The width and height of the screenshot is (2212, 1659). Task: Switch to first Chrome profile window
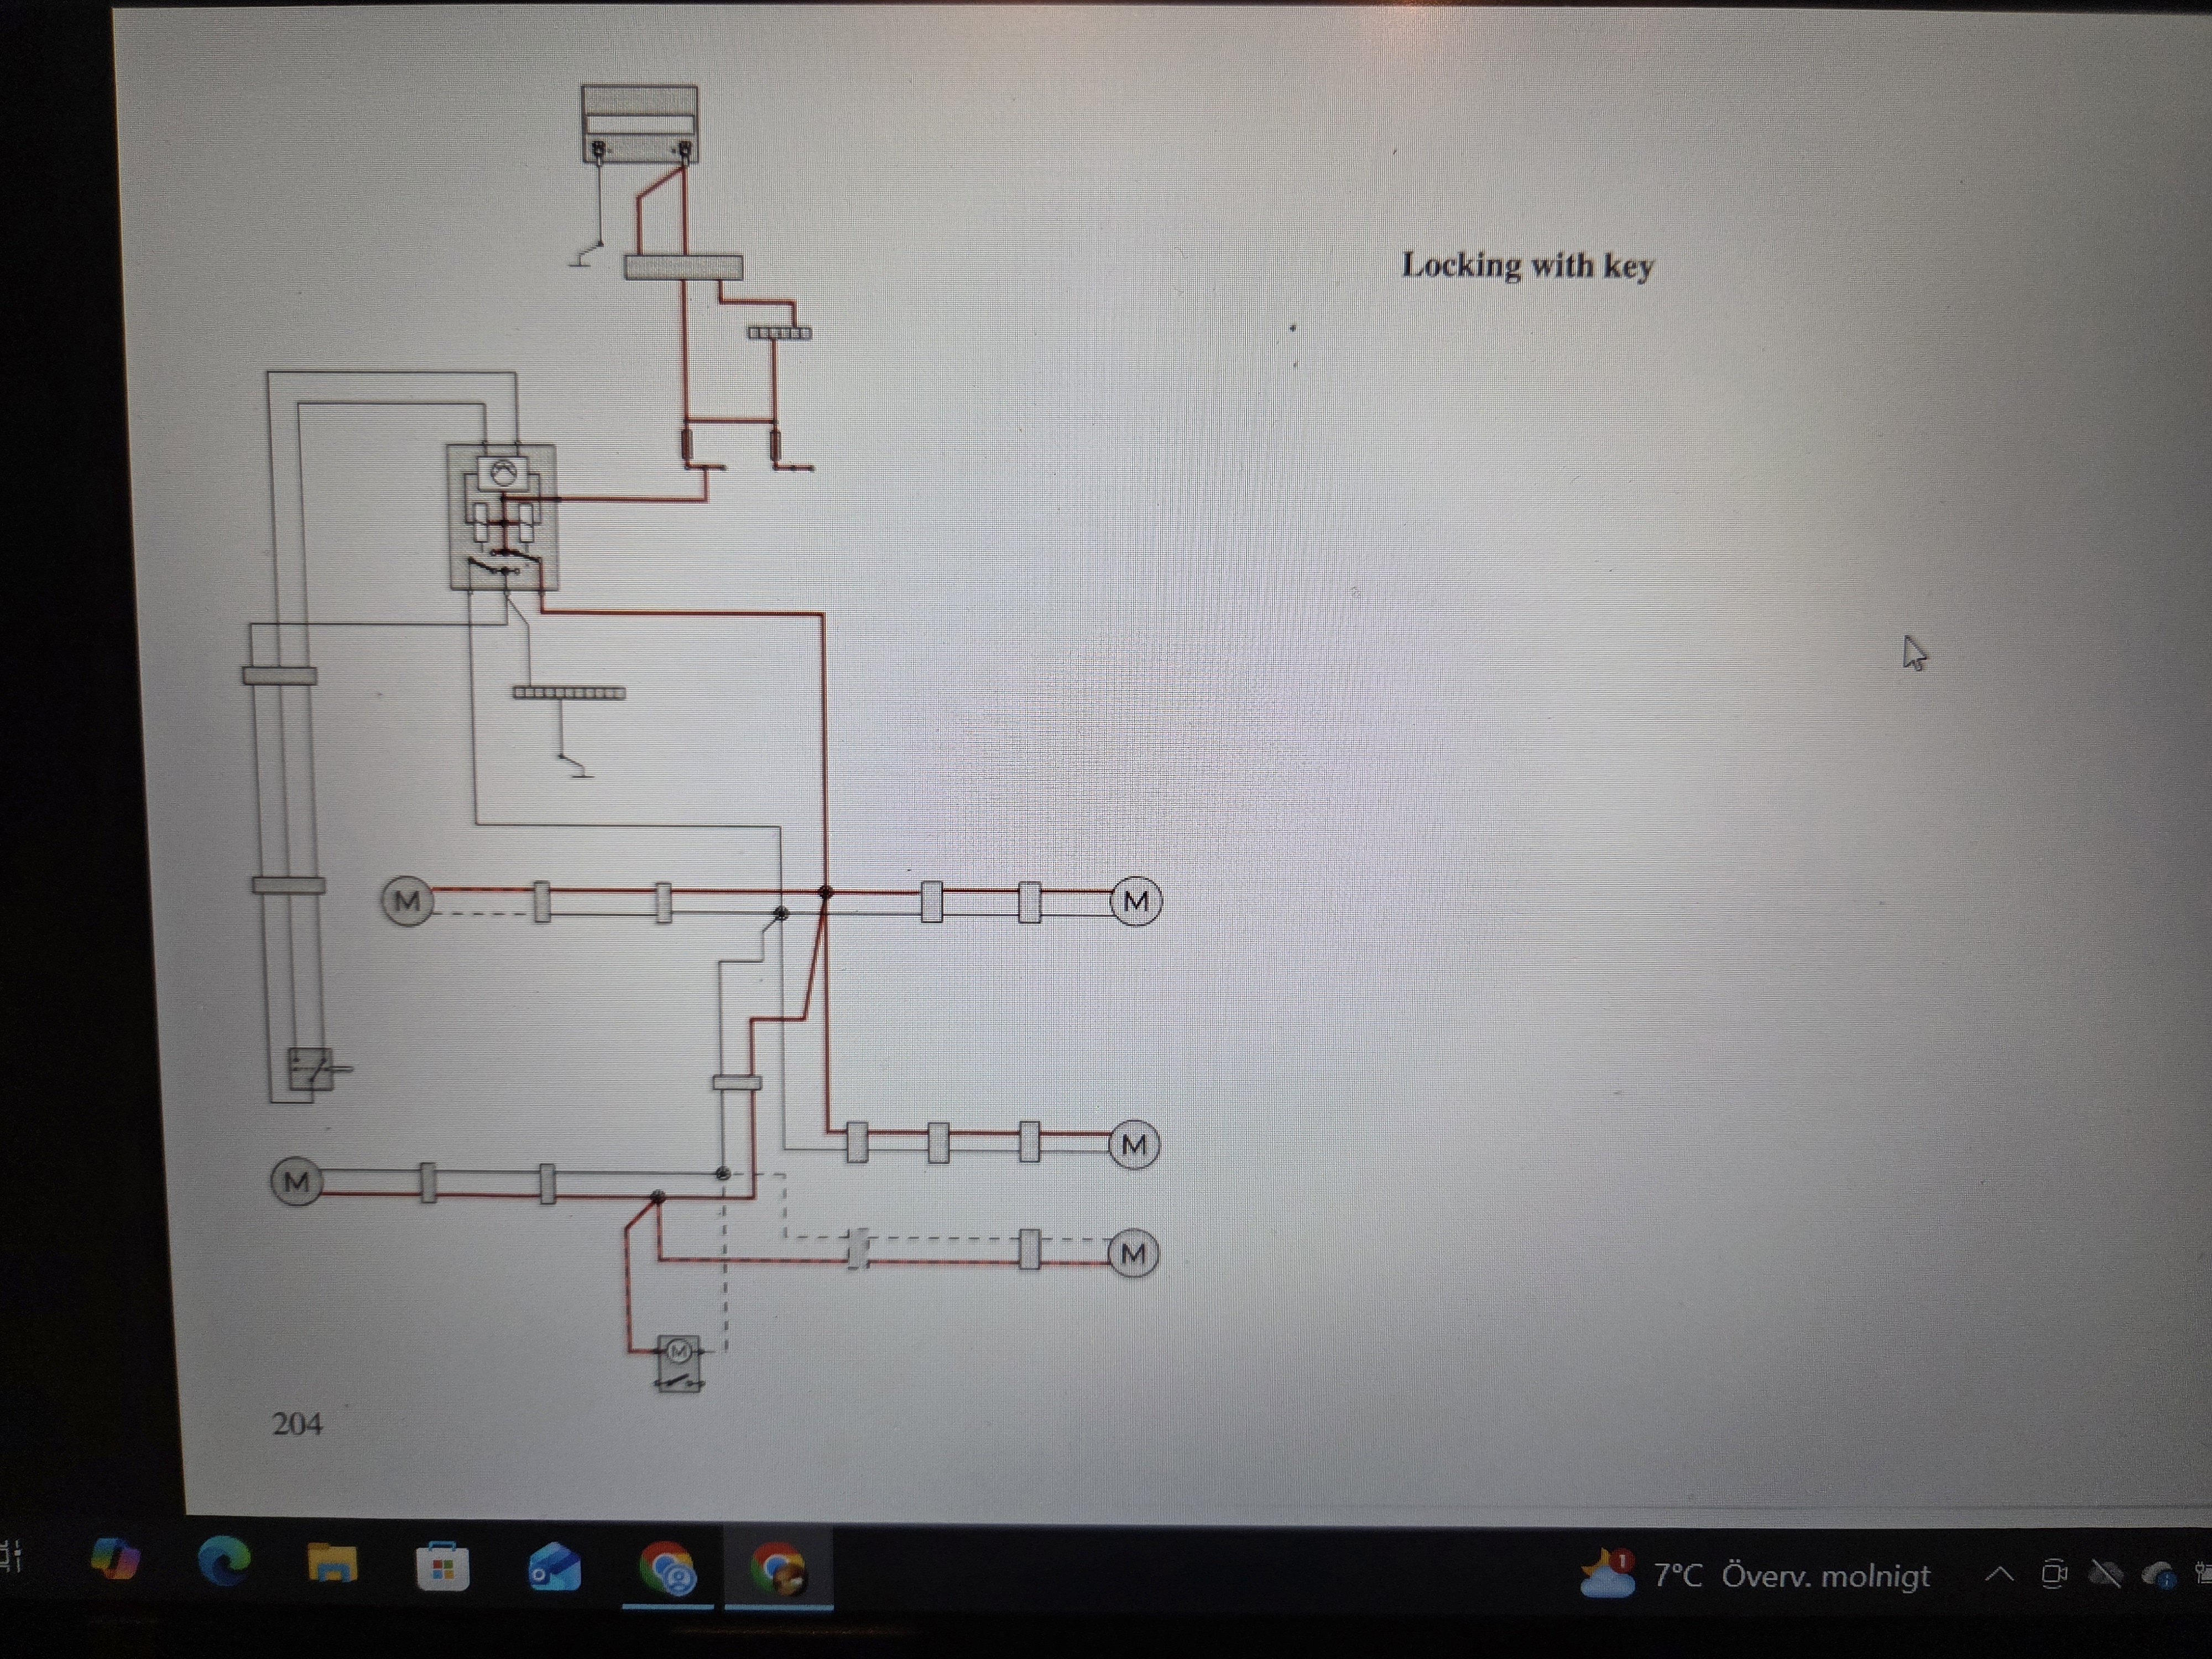click(667, 1569)
